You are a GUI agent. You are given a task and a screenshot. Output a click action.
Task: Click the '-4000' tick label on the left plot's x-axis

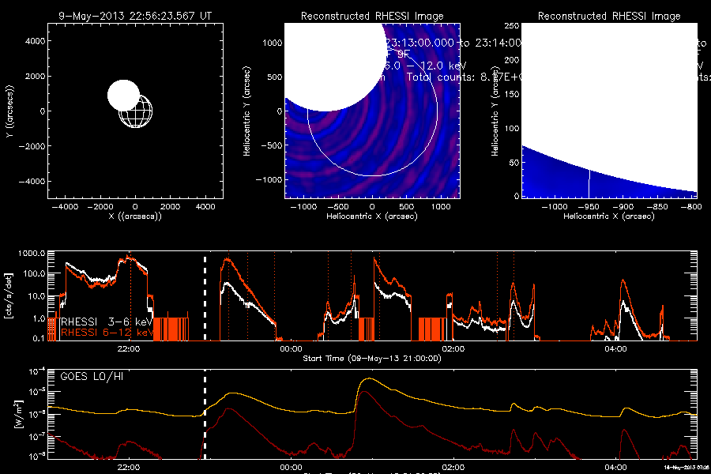66,207
